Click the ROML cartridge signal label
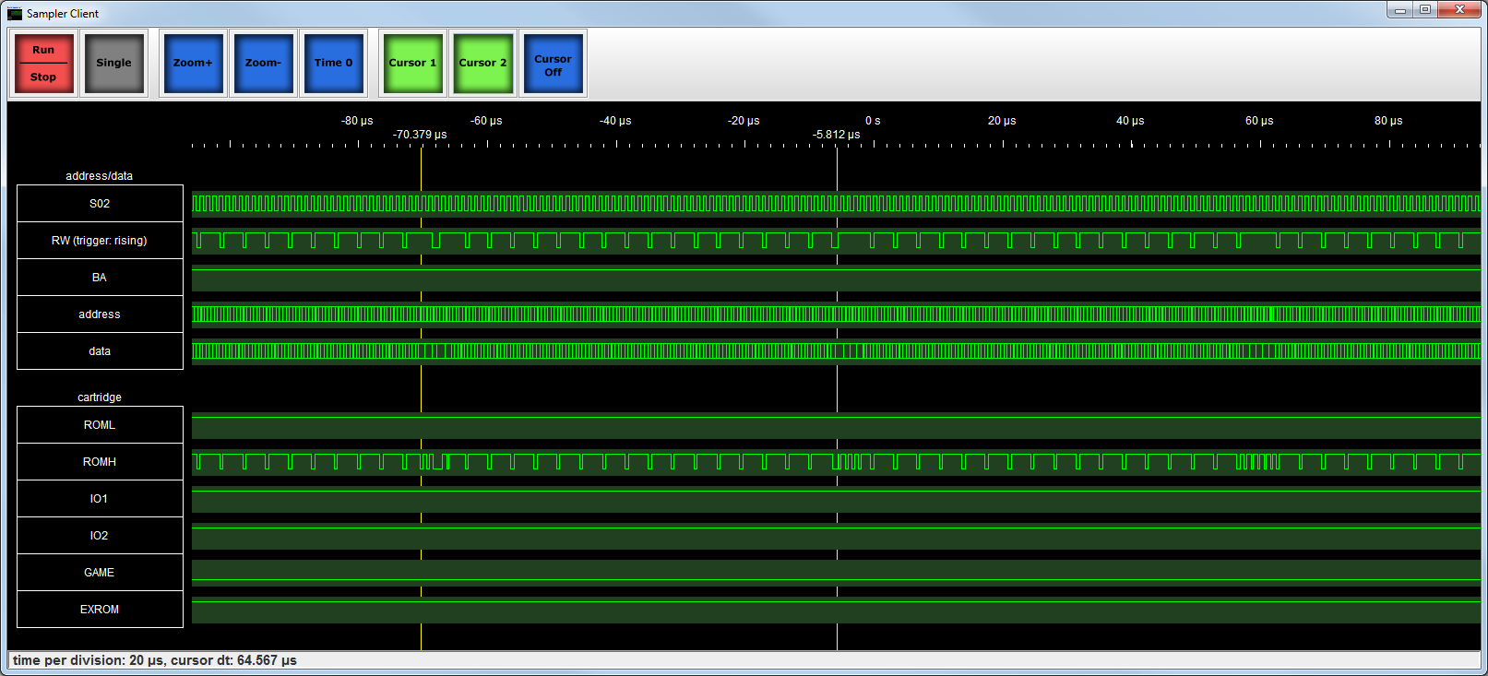1488x676 pixels. click(100, 425)
